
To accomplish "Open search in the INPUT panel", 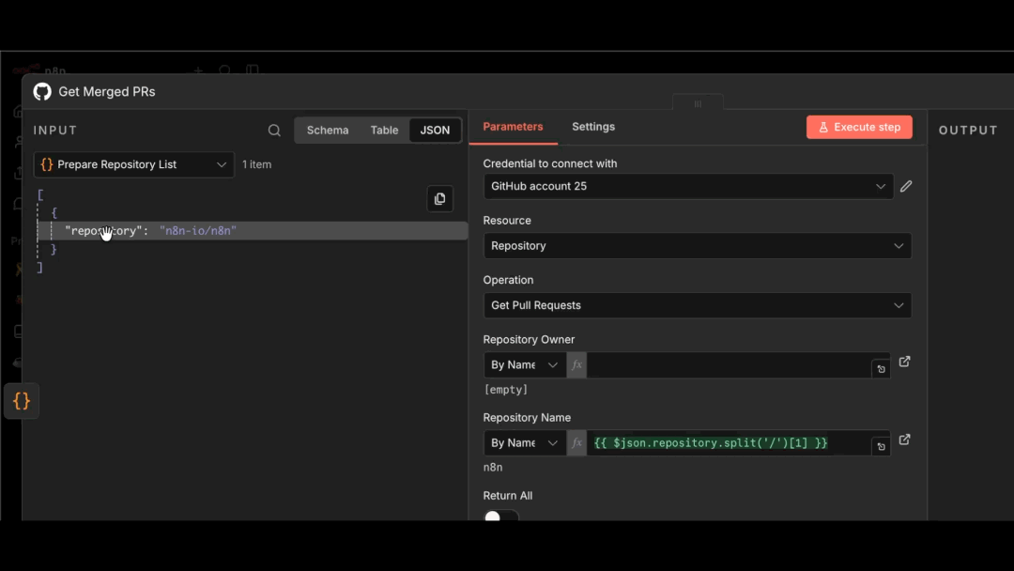I will [273, 130].
